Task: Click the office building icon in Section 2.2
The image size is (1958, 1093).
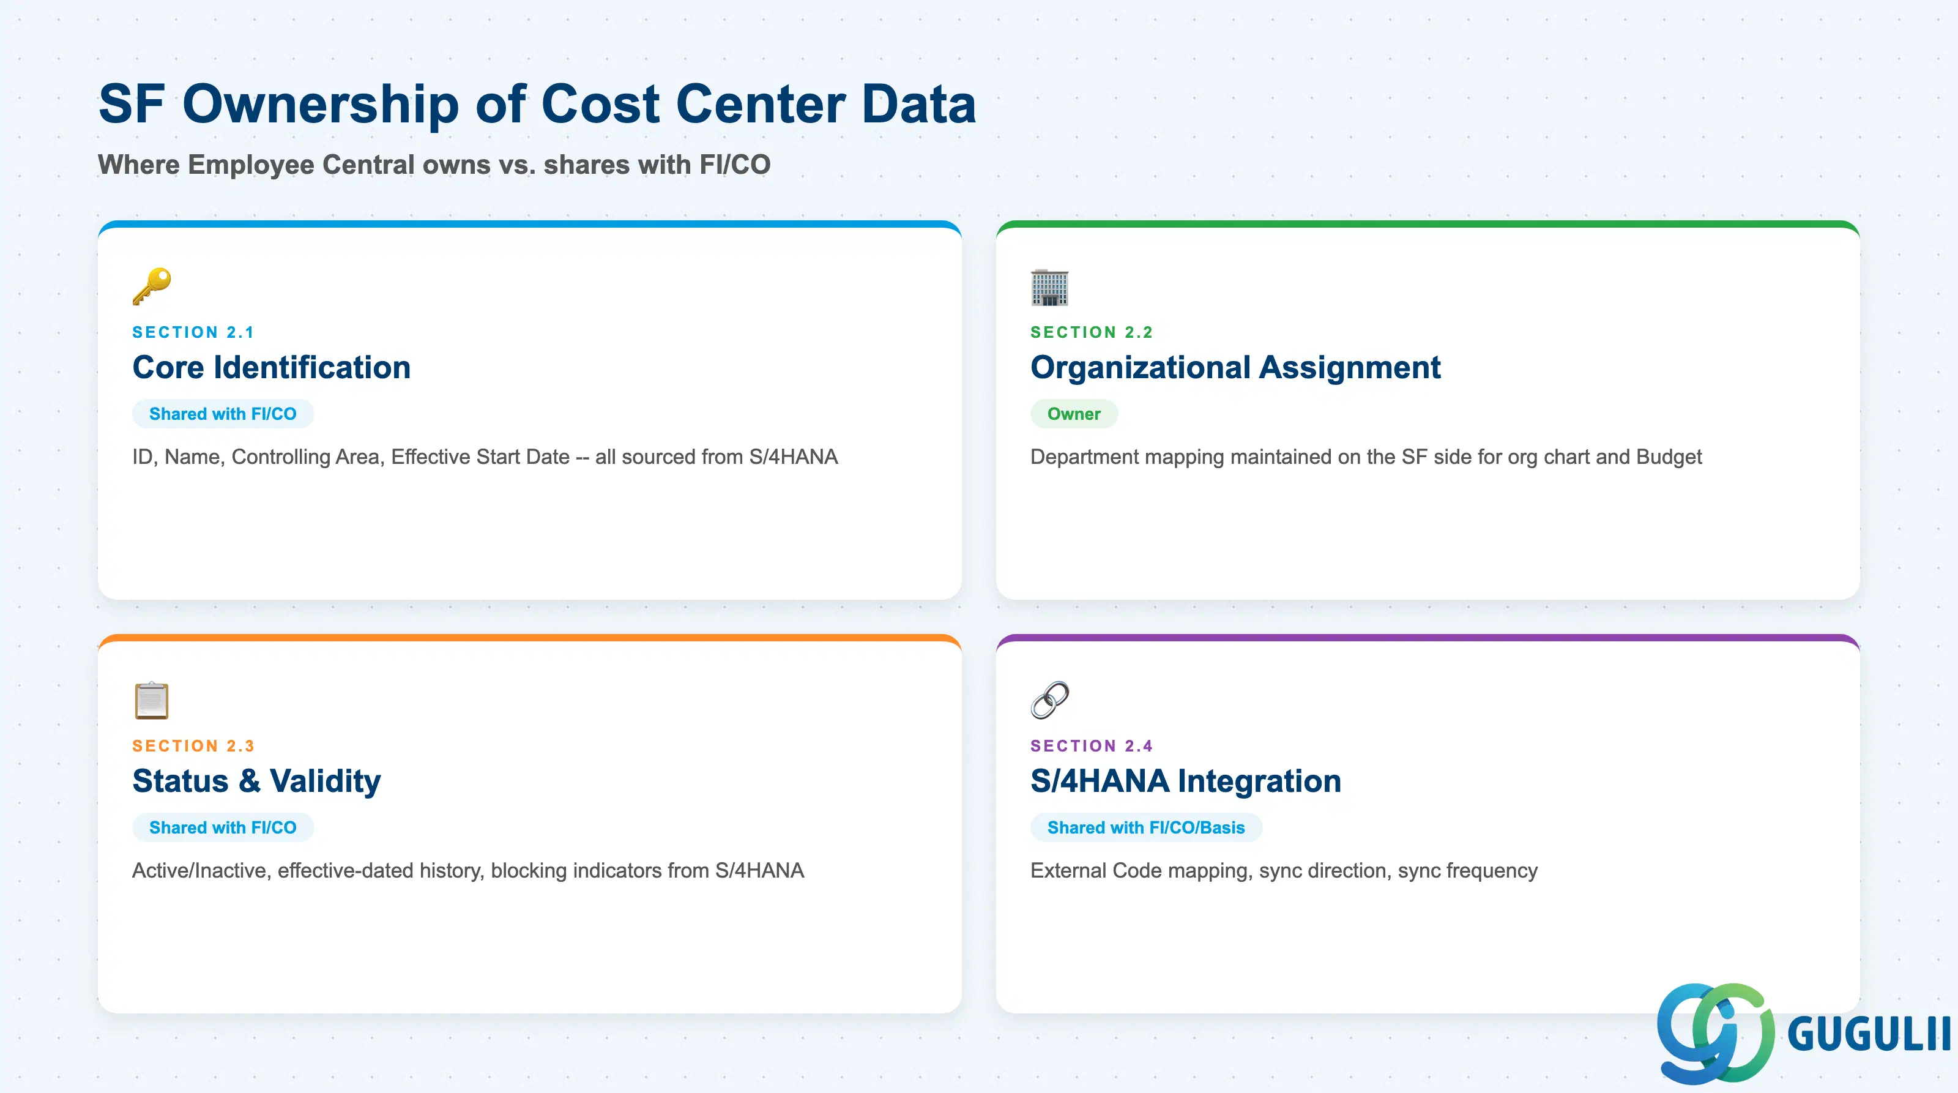Action: [x=1050, y=286]
